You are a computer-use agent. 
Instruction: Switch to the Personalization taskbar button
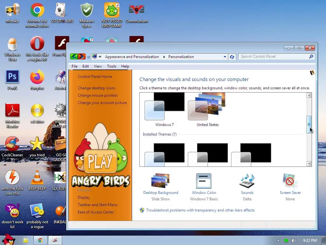pyautogui.click(x=55, y=241)
